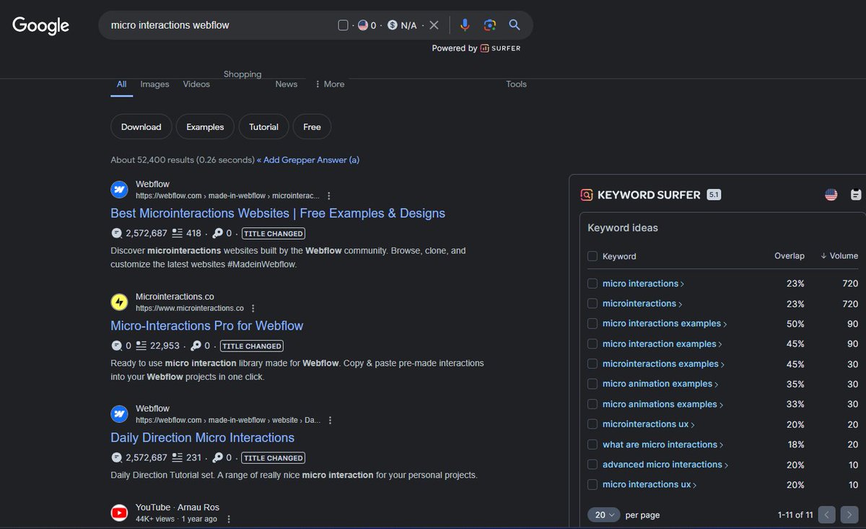Switch to the Shopping tab
The height and width of the screenshot is (529, 866).
pyautogui.click(x=242, y=74)
